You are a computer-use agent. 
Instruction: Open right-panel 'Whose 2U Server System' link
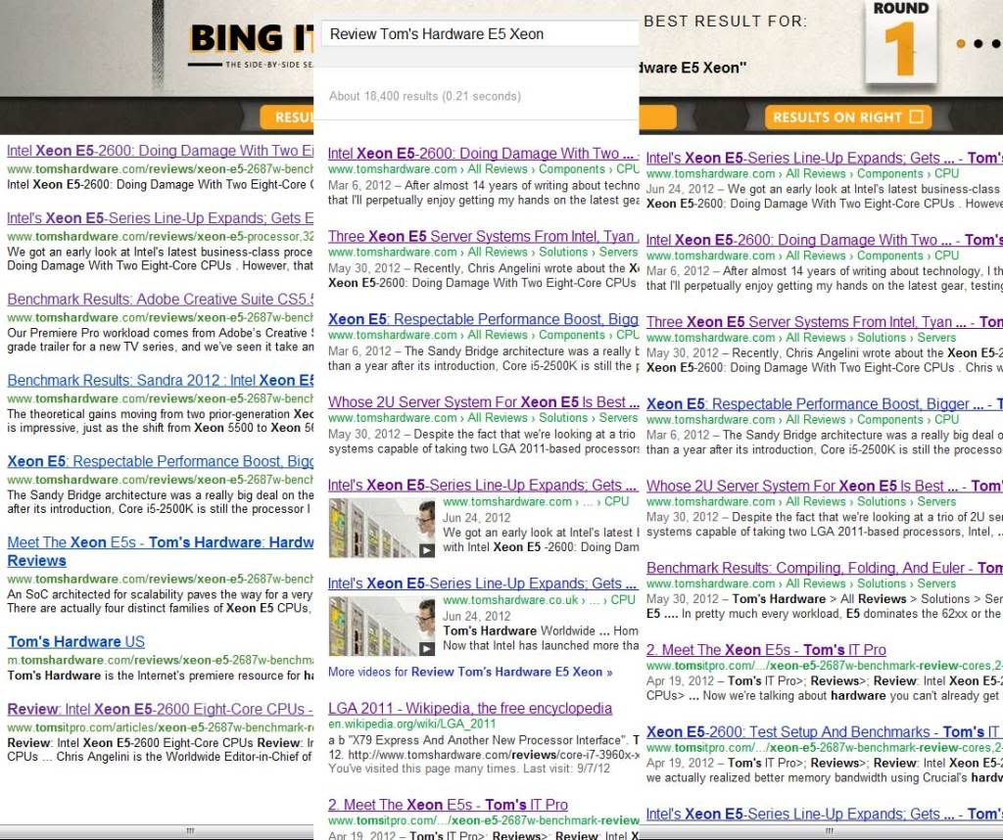tap(824, 487)
